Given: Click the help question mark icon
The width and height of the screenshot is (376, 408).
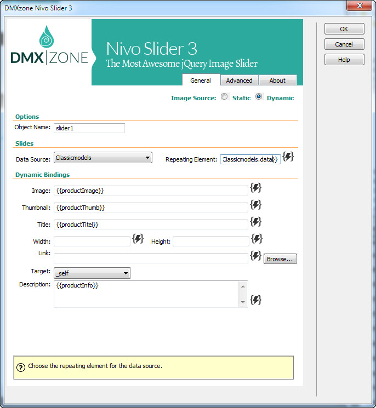Looking at the screenshot, I should click(21, 367).
